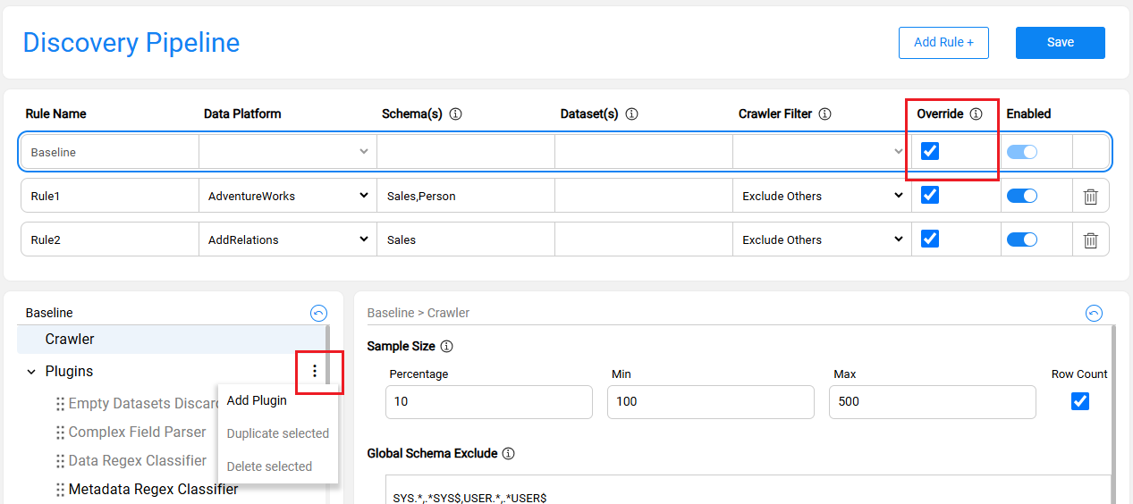Screen dimensions: 1133x504
Task: Turn off the Rule1 Enabled toggle
Action: [x=1021, y=196]
